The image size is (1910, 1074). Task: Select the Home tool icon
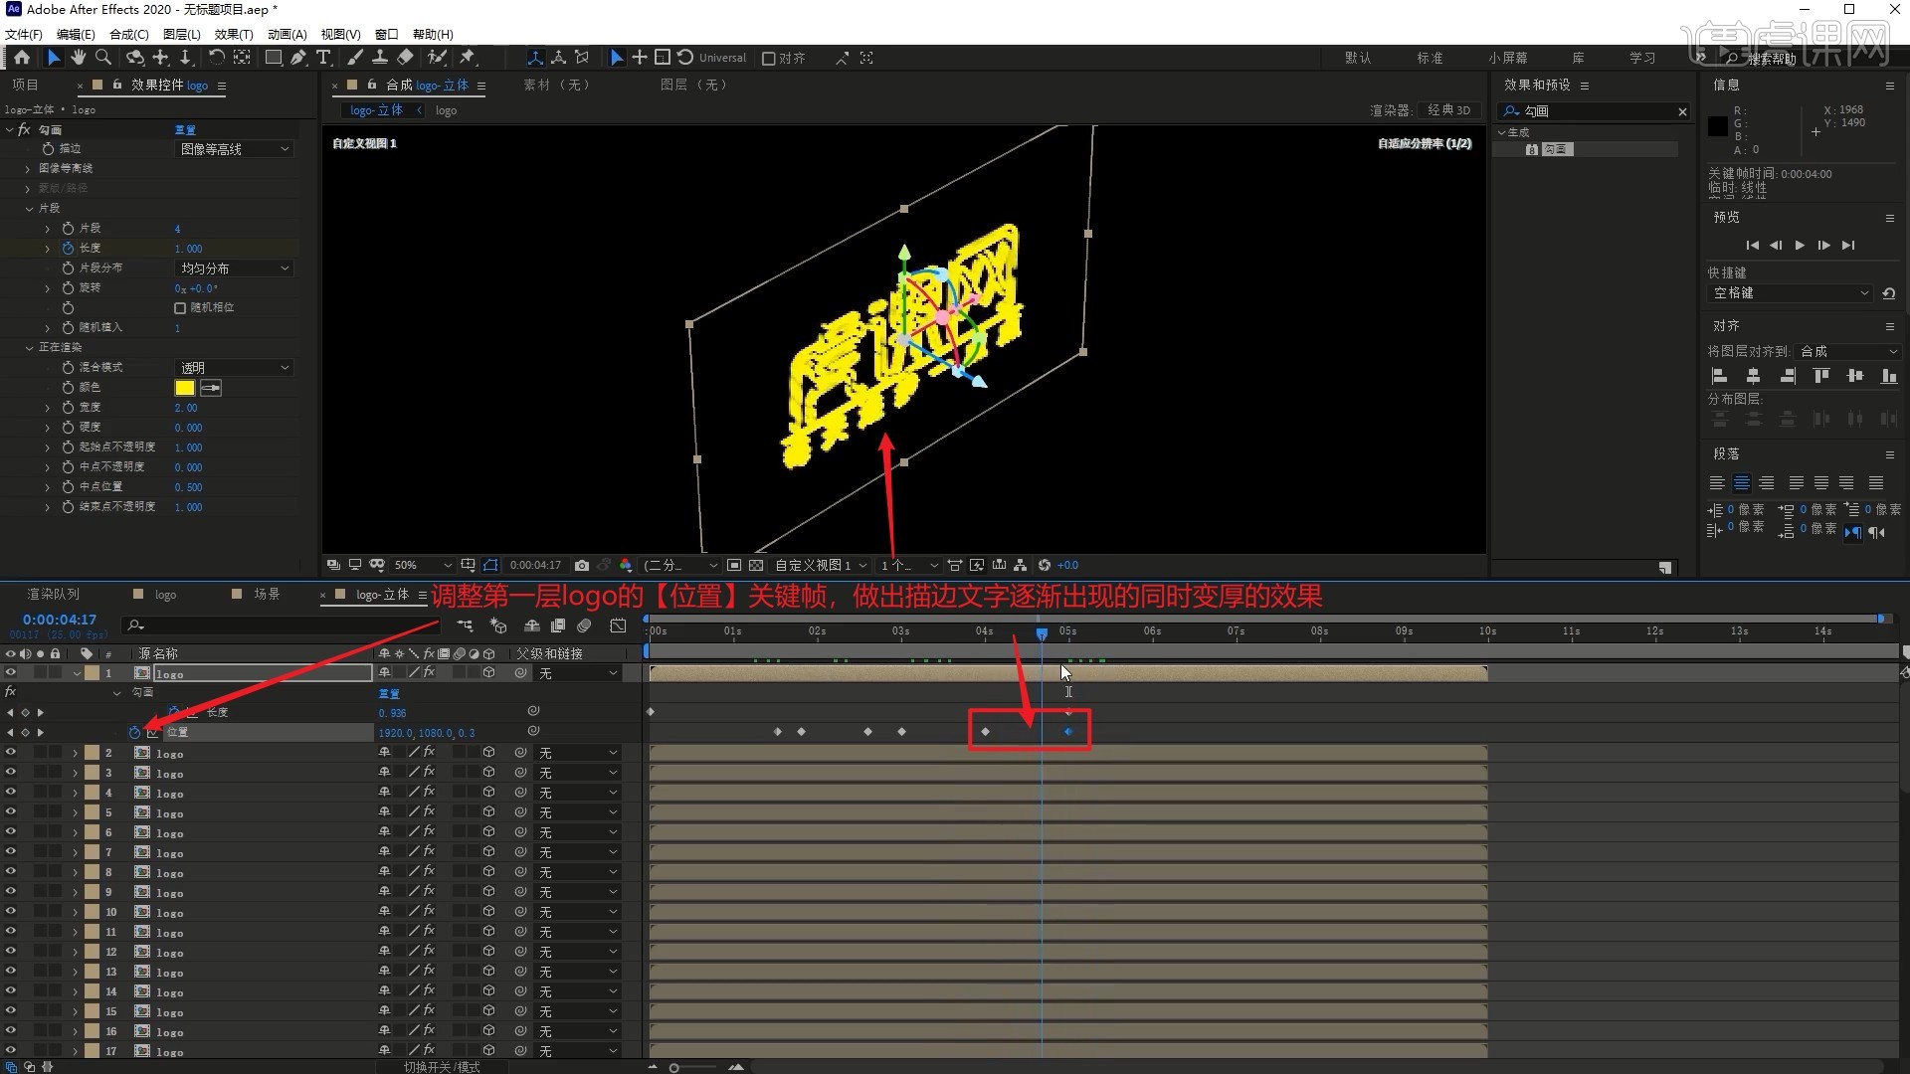tap(22, 58)
